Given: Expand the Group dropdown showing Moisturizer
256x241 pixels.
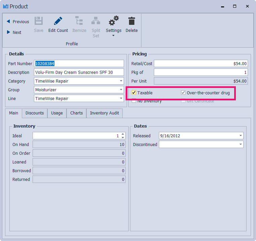Looking at the screenshot, I should coord(121,90).
